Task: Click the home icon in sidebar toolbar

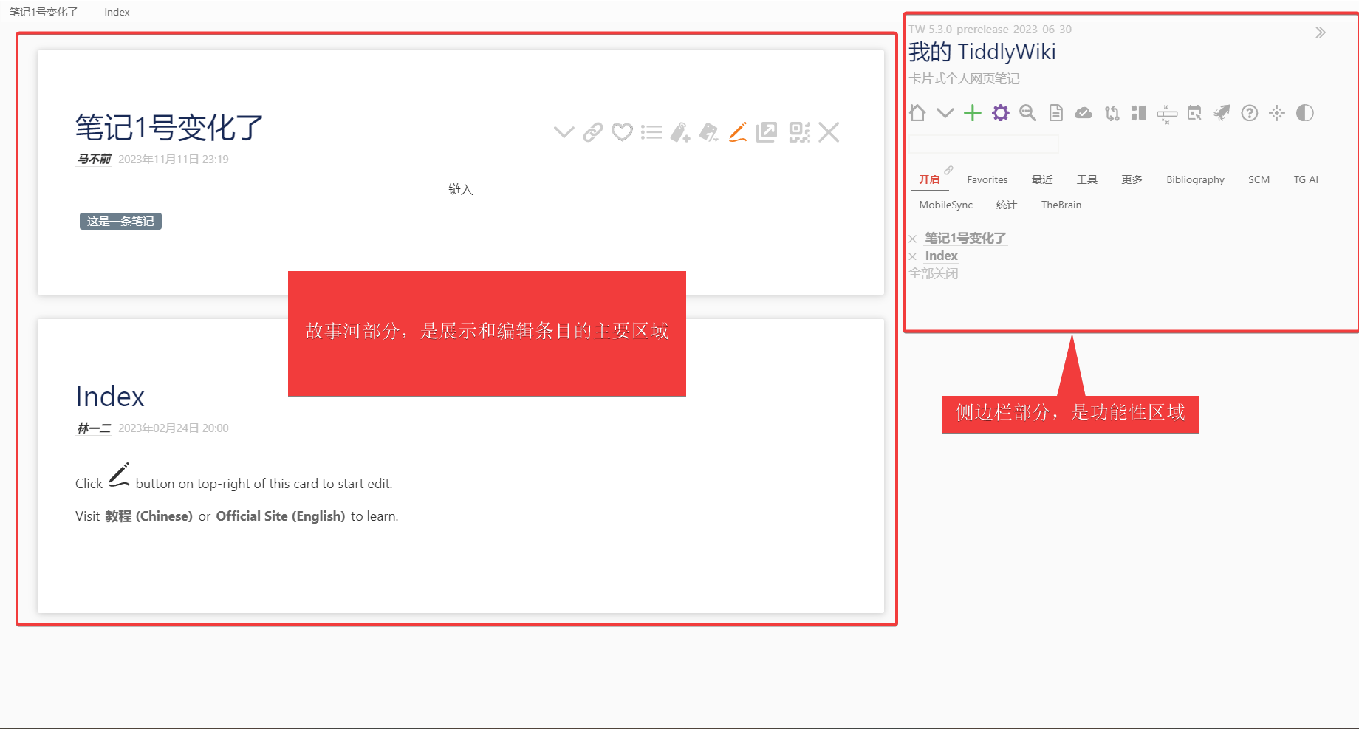Action: click(917, 113)
